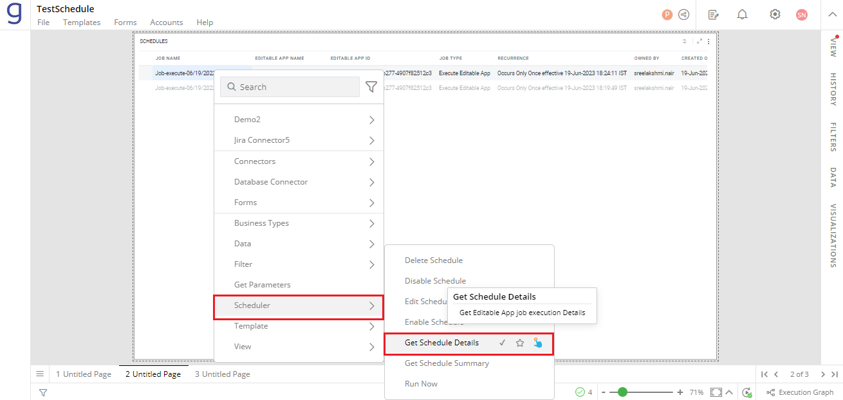Open the SN user avatar menu

coord(802,14)
